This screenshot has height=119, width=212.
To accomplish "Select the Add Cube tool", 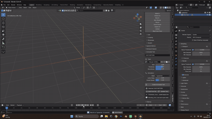I will coord(3,47).
